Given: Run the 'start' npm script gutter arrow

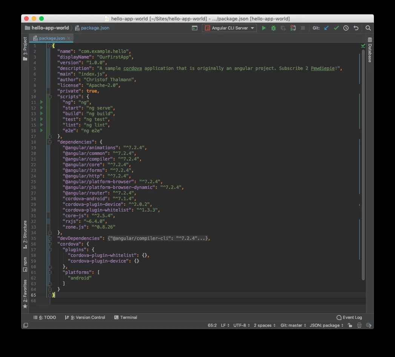Looking at the screenshot, I should [41, 108].
